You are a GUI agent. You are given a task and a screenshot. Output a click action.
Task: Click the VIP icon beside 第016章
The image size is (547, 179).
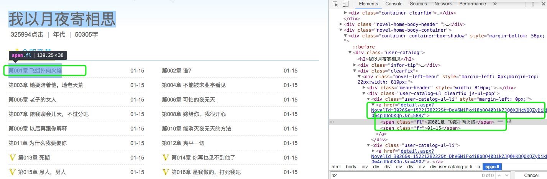pyautogui.click(x=166, y=172)
